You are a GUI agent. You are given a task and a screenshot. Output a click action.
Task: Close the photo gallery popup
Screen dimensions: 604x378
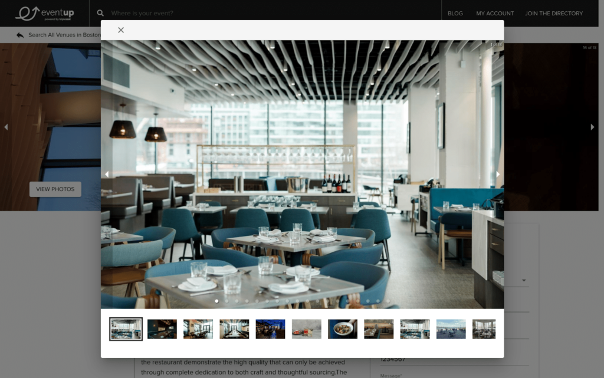pos(120,30)
